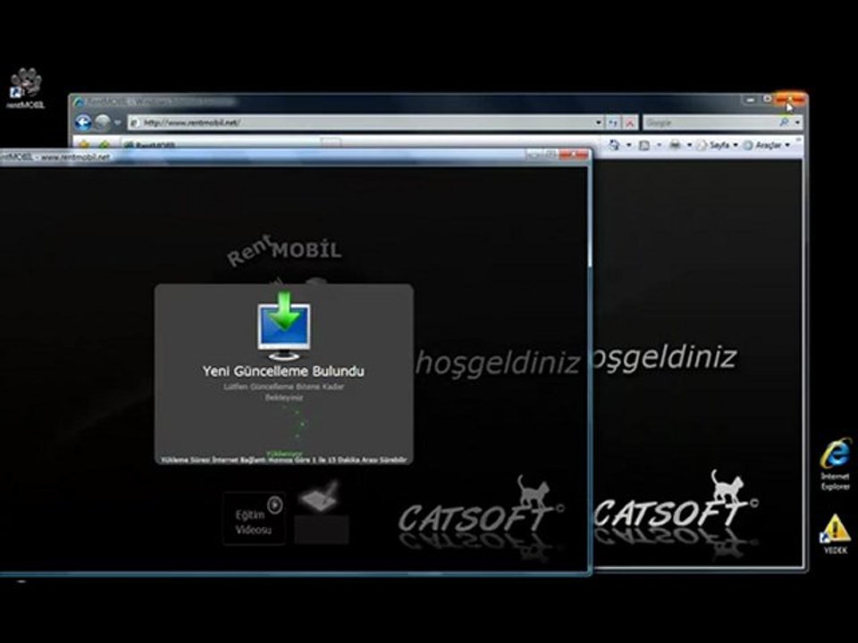The height and width of the screenshot is (643, 858).
Task: Minimize the rentMOBİL popup window
Action: tap(533, 155)
